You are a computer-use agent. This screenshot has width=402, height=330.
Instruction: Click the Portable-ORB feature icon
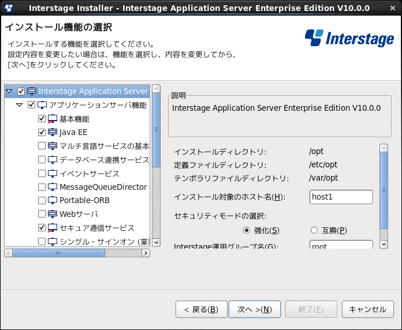[x=53, y=200]
